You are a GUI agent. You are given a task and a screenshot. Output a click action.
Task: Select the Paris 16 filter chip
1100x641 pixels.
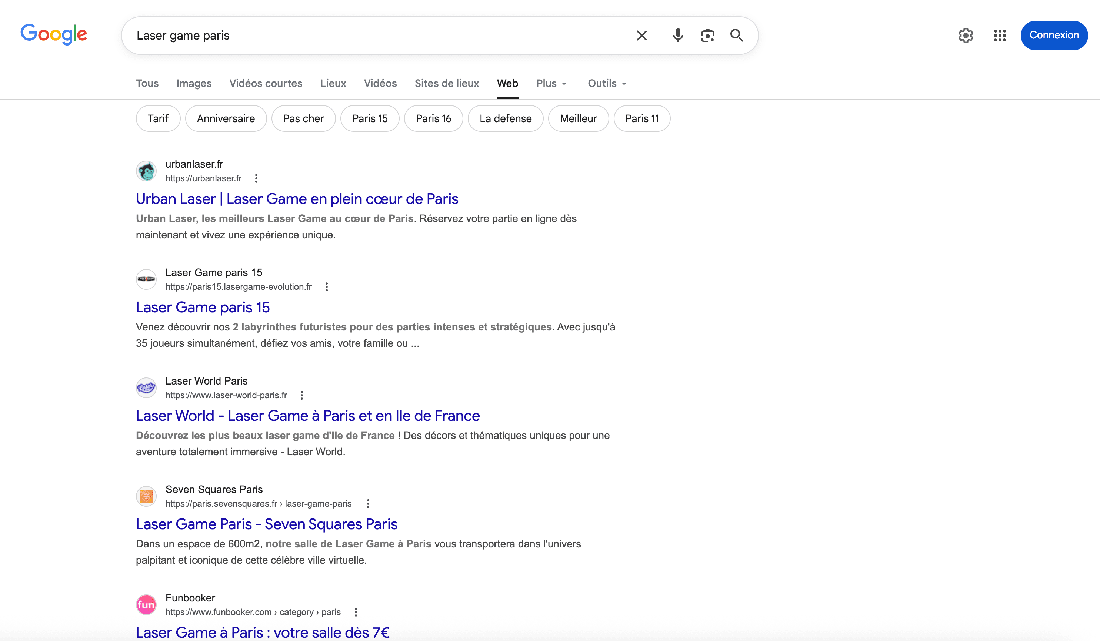pos(433,118)
